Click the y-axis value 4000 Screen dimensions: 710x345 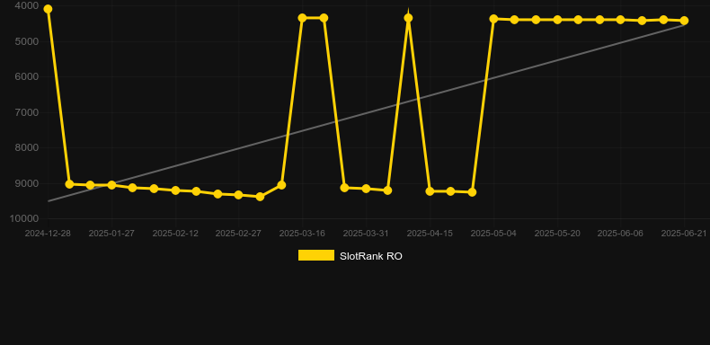[27, 6]
